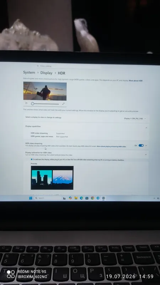Click the HDR breadcrumb title
Screen dimensions: 160x285
click(x=62, y=73)
